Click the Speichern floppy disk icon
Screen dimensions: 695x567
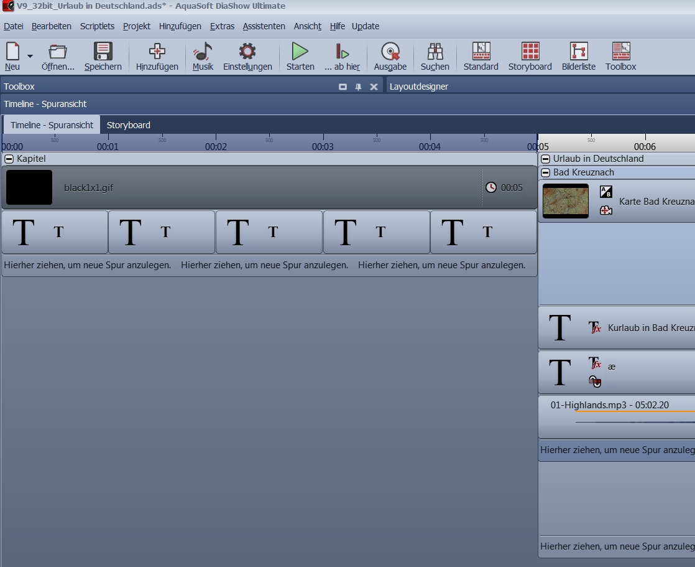coord(103,52)
